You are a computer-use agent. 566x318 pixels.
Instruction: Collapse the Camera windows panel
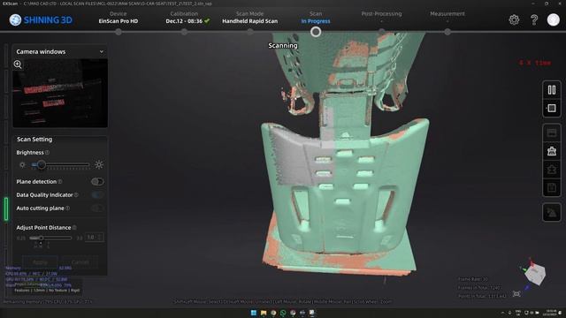pyautogui.click(x=102, y=52)
